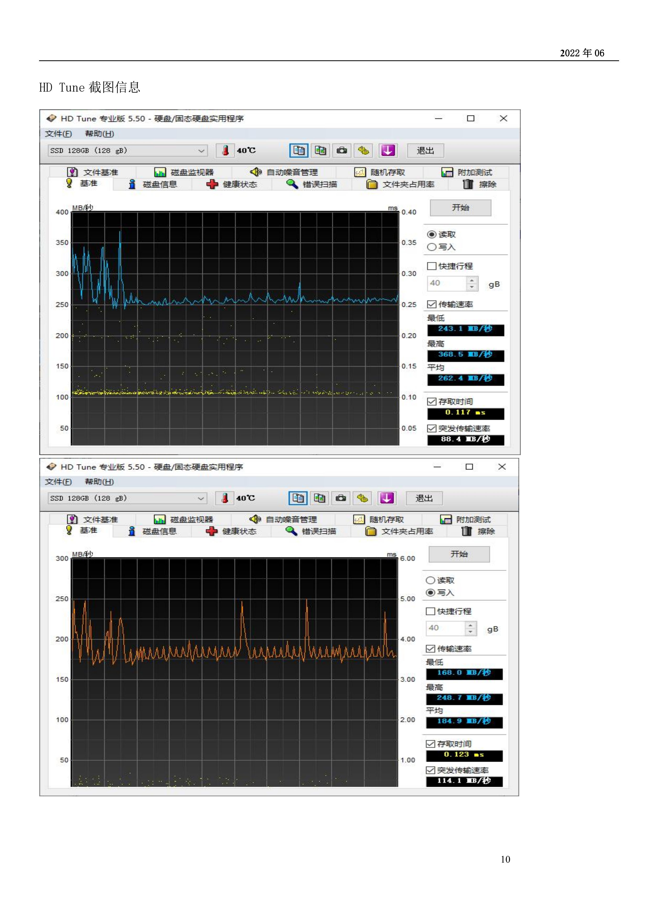This screenshot has height=919, width=650.
Task: Expand SSD 128GB drive dropdown in top window
Action: 127,151
